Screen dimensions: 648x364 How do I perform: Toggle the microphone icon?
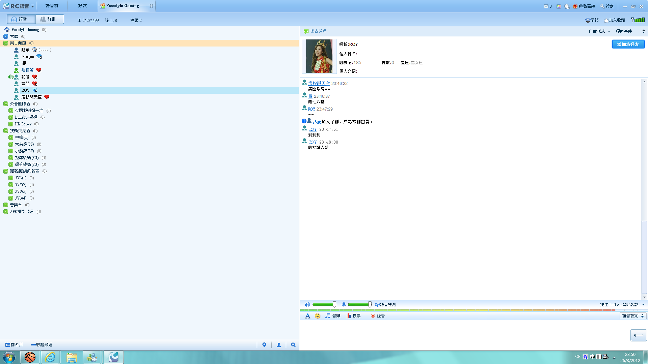coord(344,305)
